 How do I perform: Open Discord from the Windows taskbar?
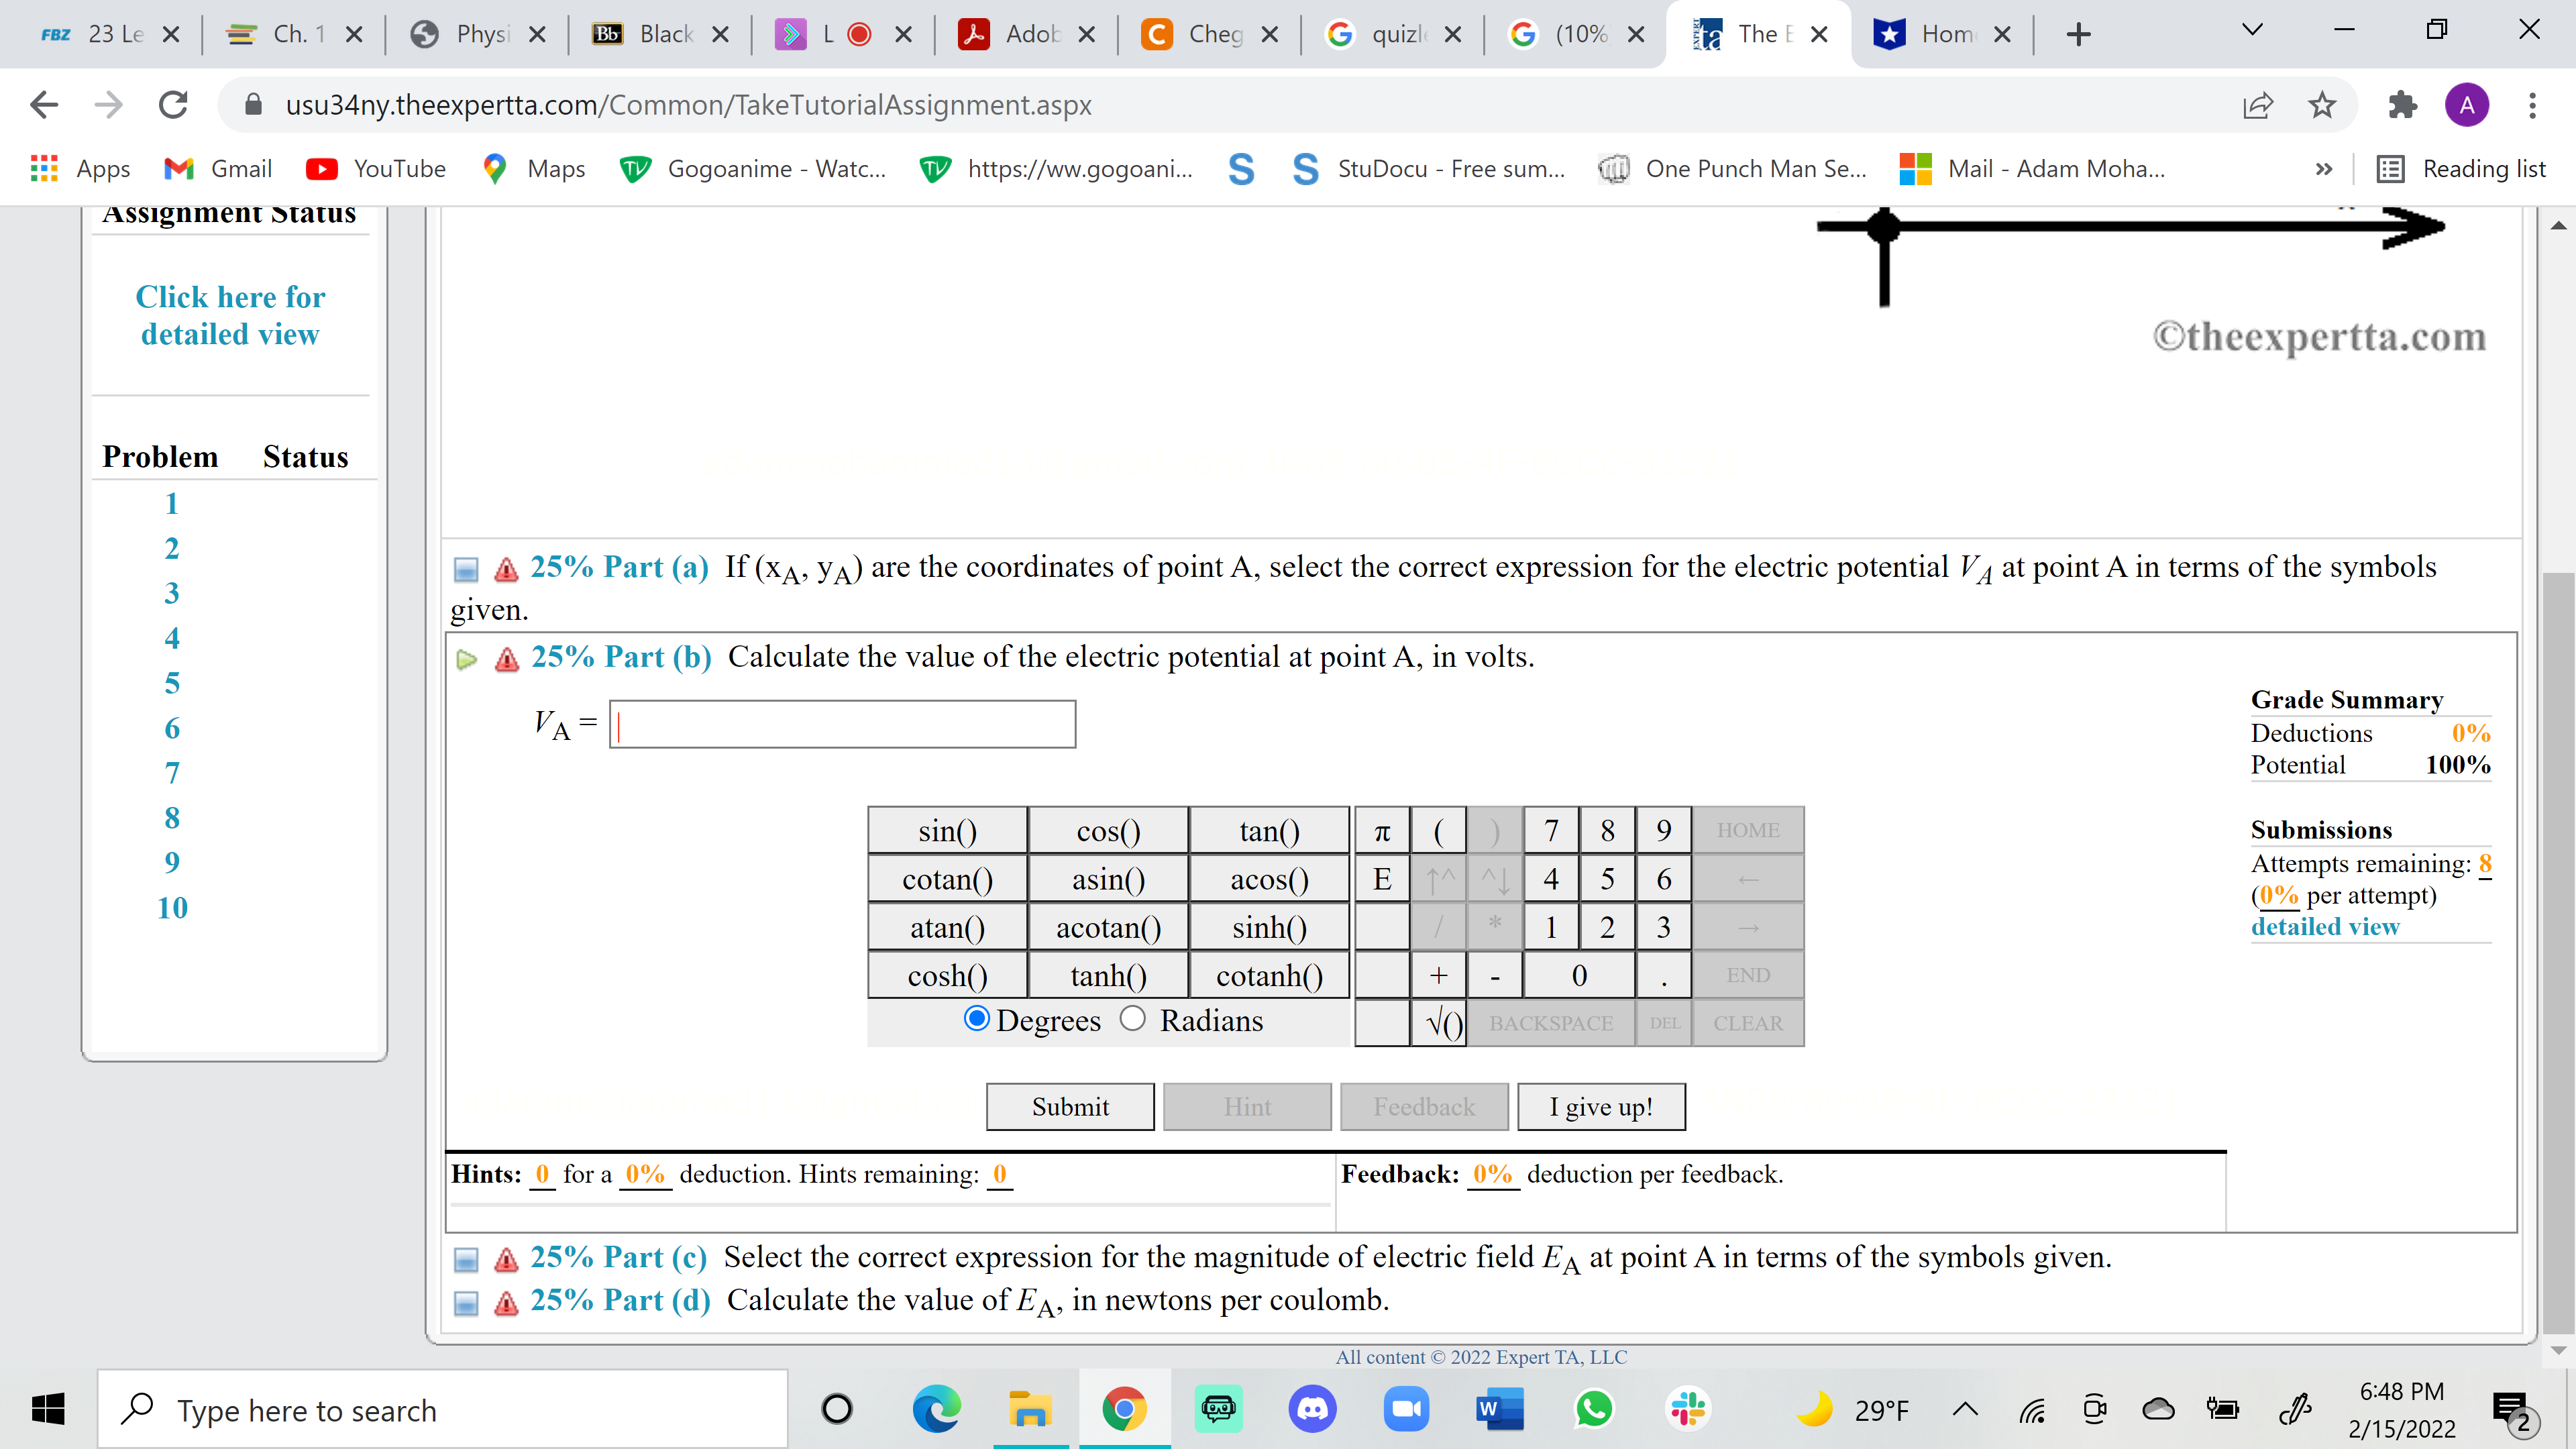tap(1313, 1409)
